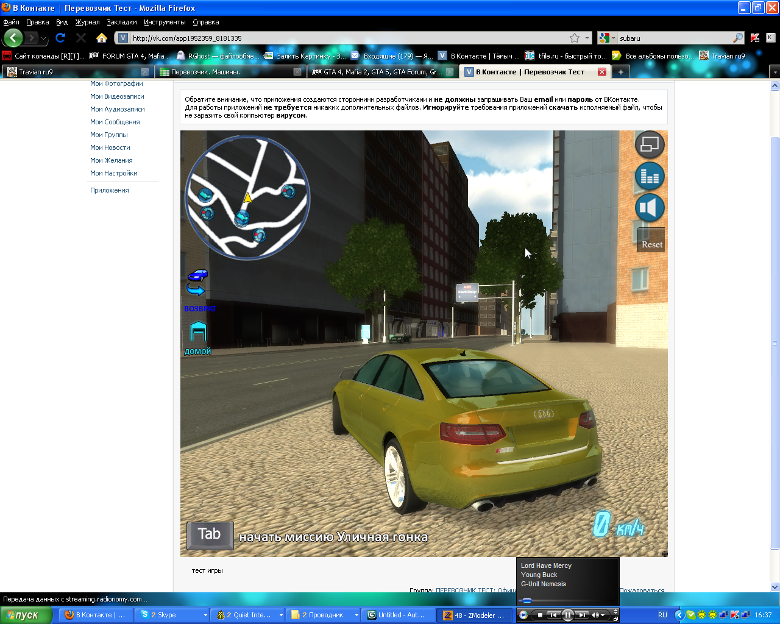The width and height of the screenshot is (780, 624).
Task: Click the Reset button in the game
Action: pyautogui.click(x=651, y=239)
